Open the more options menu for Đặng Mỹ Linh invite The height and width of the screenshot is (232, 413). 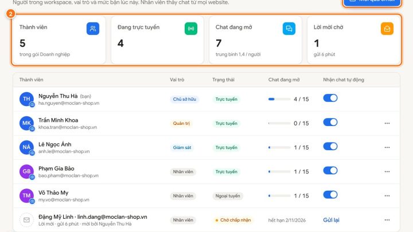(387, 220)
